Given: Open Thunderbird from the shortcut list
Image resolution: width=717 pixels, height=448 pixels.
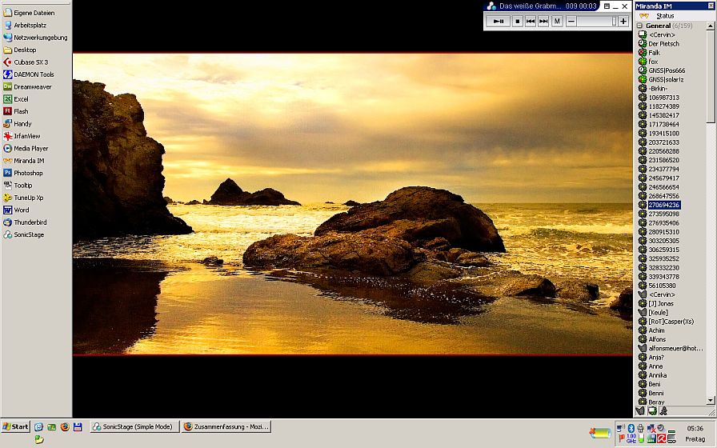Looking at the screenshot, I should pyautogui.click(x=30, y=222).
